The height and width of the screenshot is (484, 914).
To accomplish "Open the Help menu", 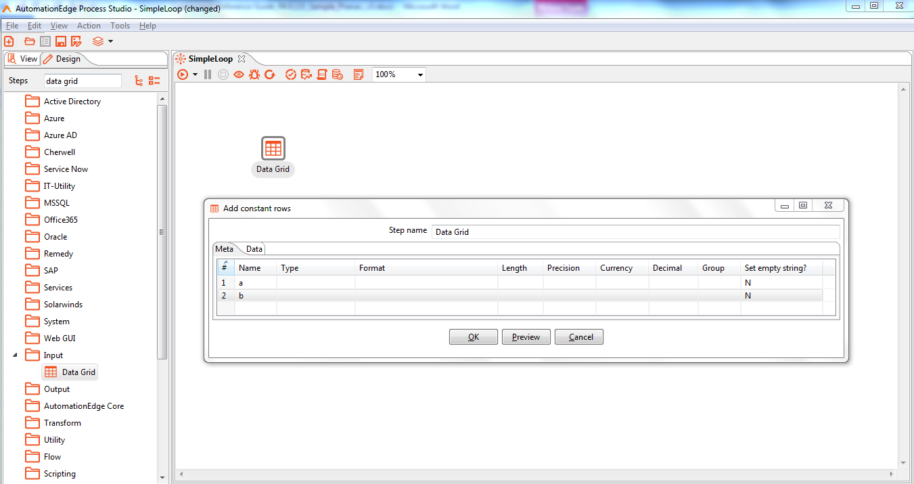I will coord(147,26).
